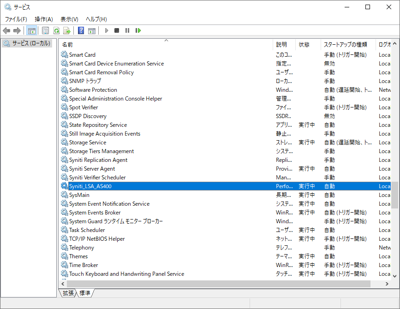Sort the list by the 名前 column header
This screenshot has height=309, width=400.
pyautogui.click(x=166, y=45)
